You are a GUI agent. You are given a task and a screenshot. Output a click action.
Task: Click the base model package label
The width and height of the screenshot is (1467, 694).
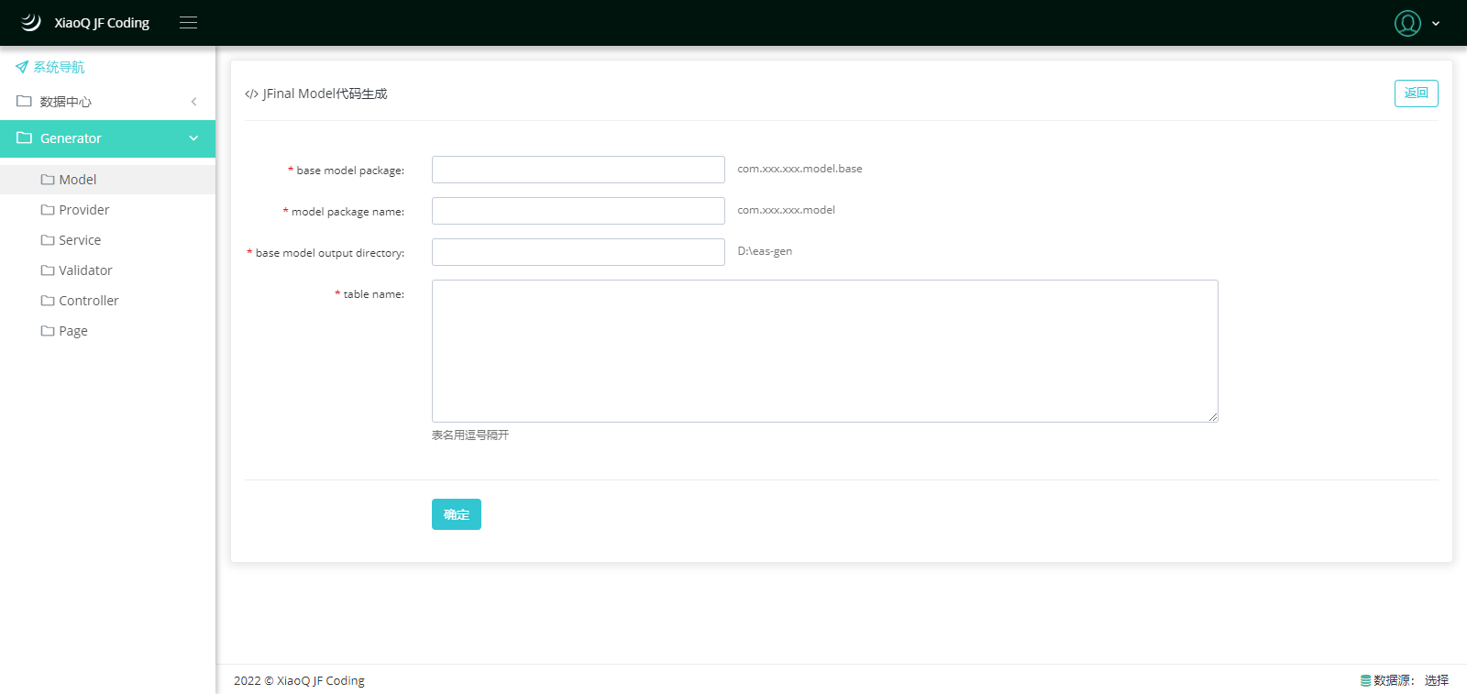[350, 171]
